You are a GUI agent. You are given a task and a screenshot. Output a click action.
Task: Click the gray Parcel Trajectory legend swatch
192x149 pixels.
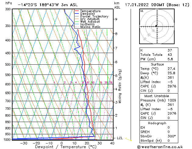[77, 16]
